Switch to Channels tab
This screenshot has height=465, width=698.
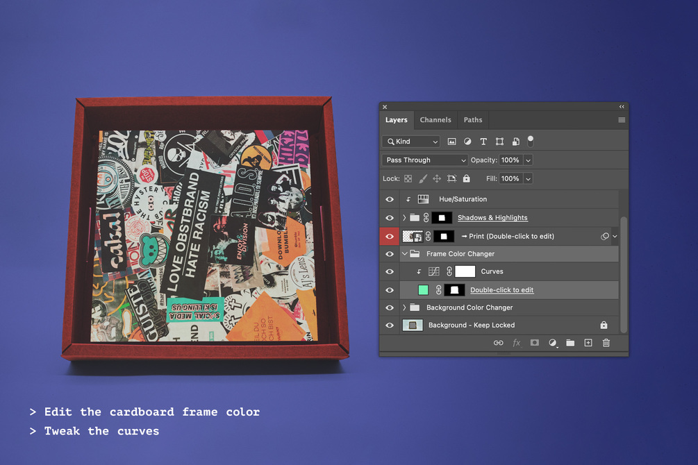pos(435,119)
